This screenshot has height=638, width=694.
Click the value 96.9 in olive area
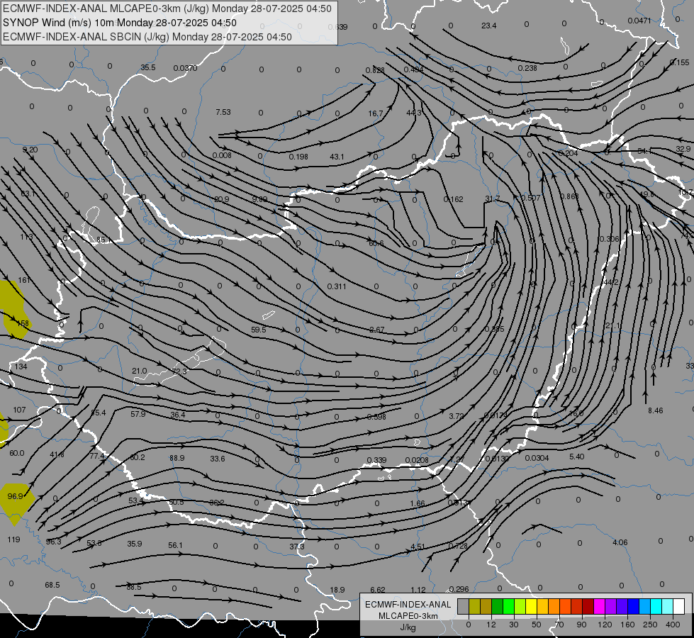tap(15, 496)
